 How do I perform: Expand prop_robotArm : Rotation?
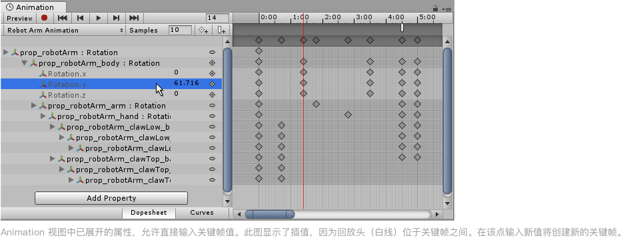point(6,53)
